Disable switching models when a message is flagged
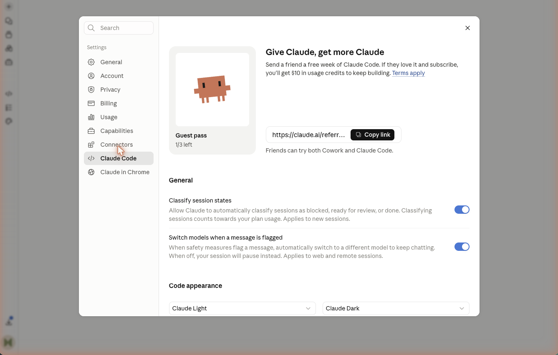Viewport: 558px width, 355px height. (x=462, y=247)
